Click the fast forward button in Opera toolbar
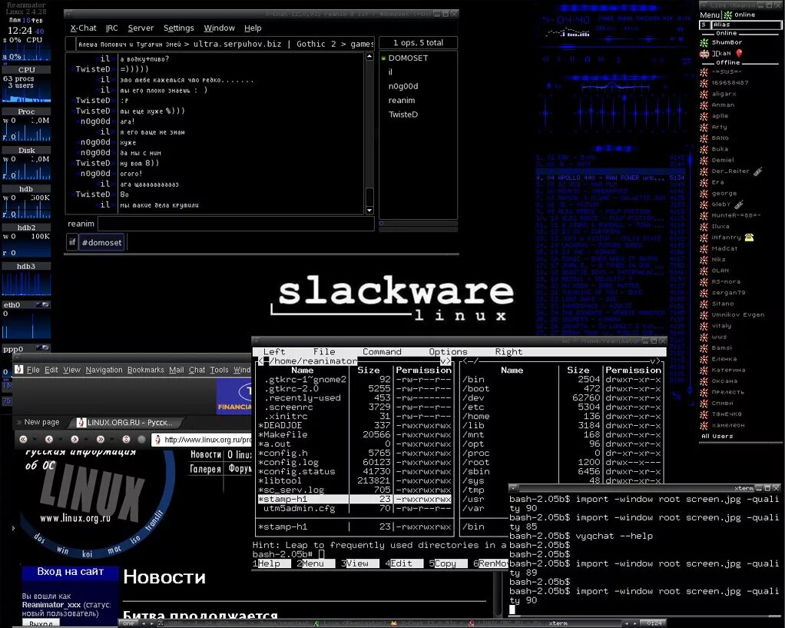Screen dimensions: 785x628 click(100, 439)
